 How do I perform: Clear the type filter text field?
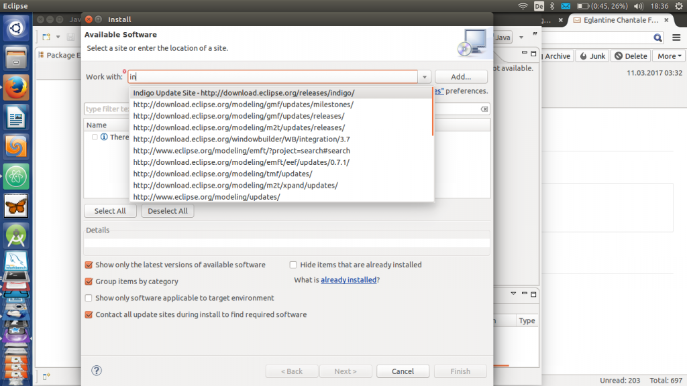pyautogui.click(x=484, y=109)
